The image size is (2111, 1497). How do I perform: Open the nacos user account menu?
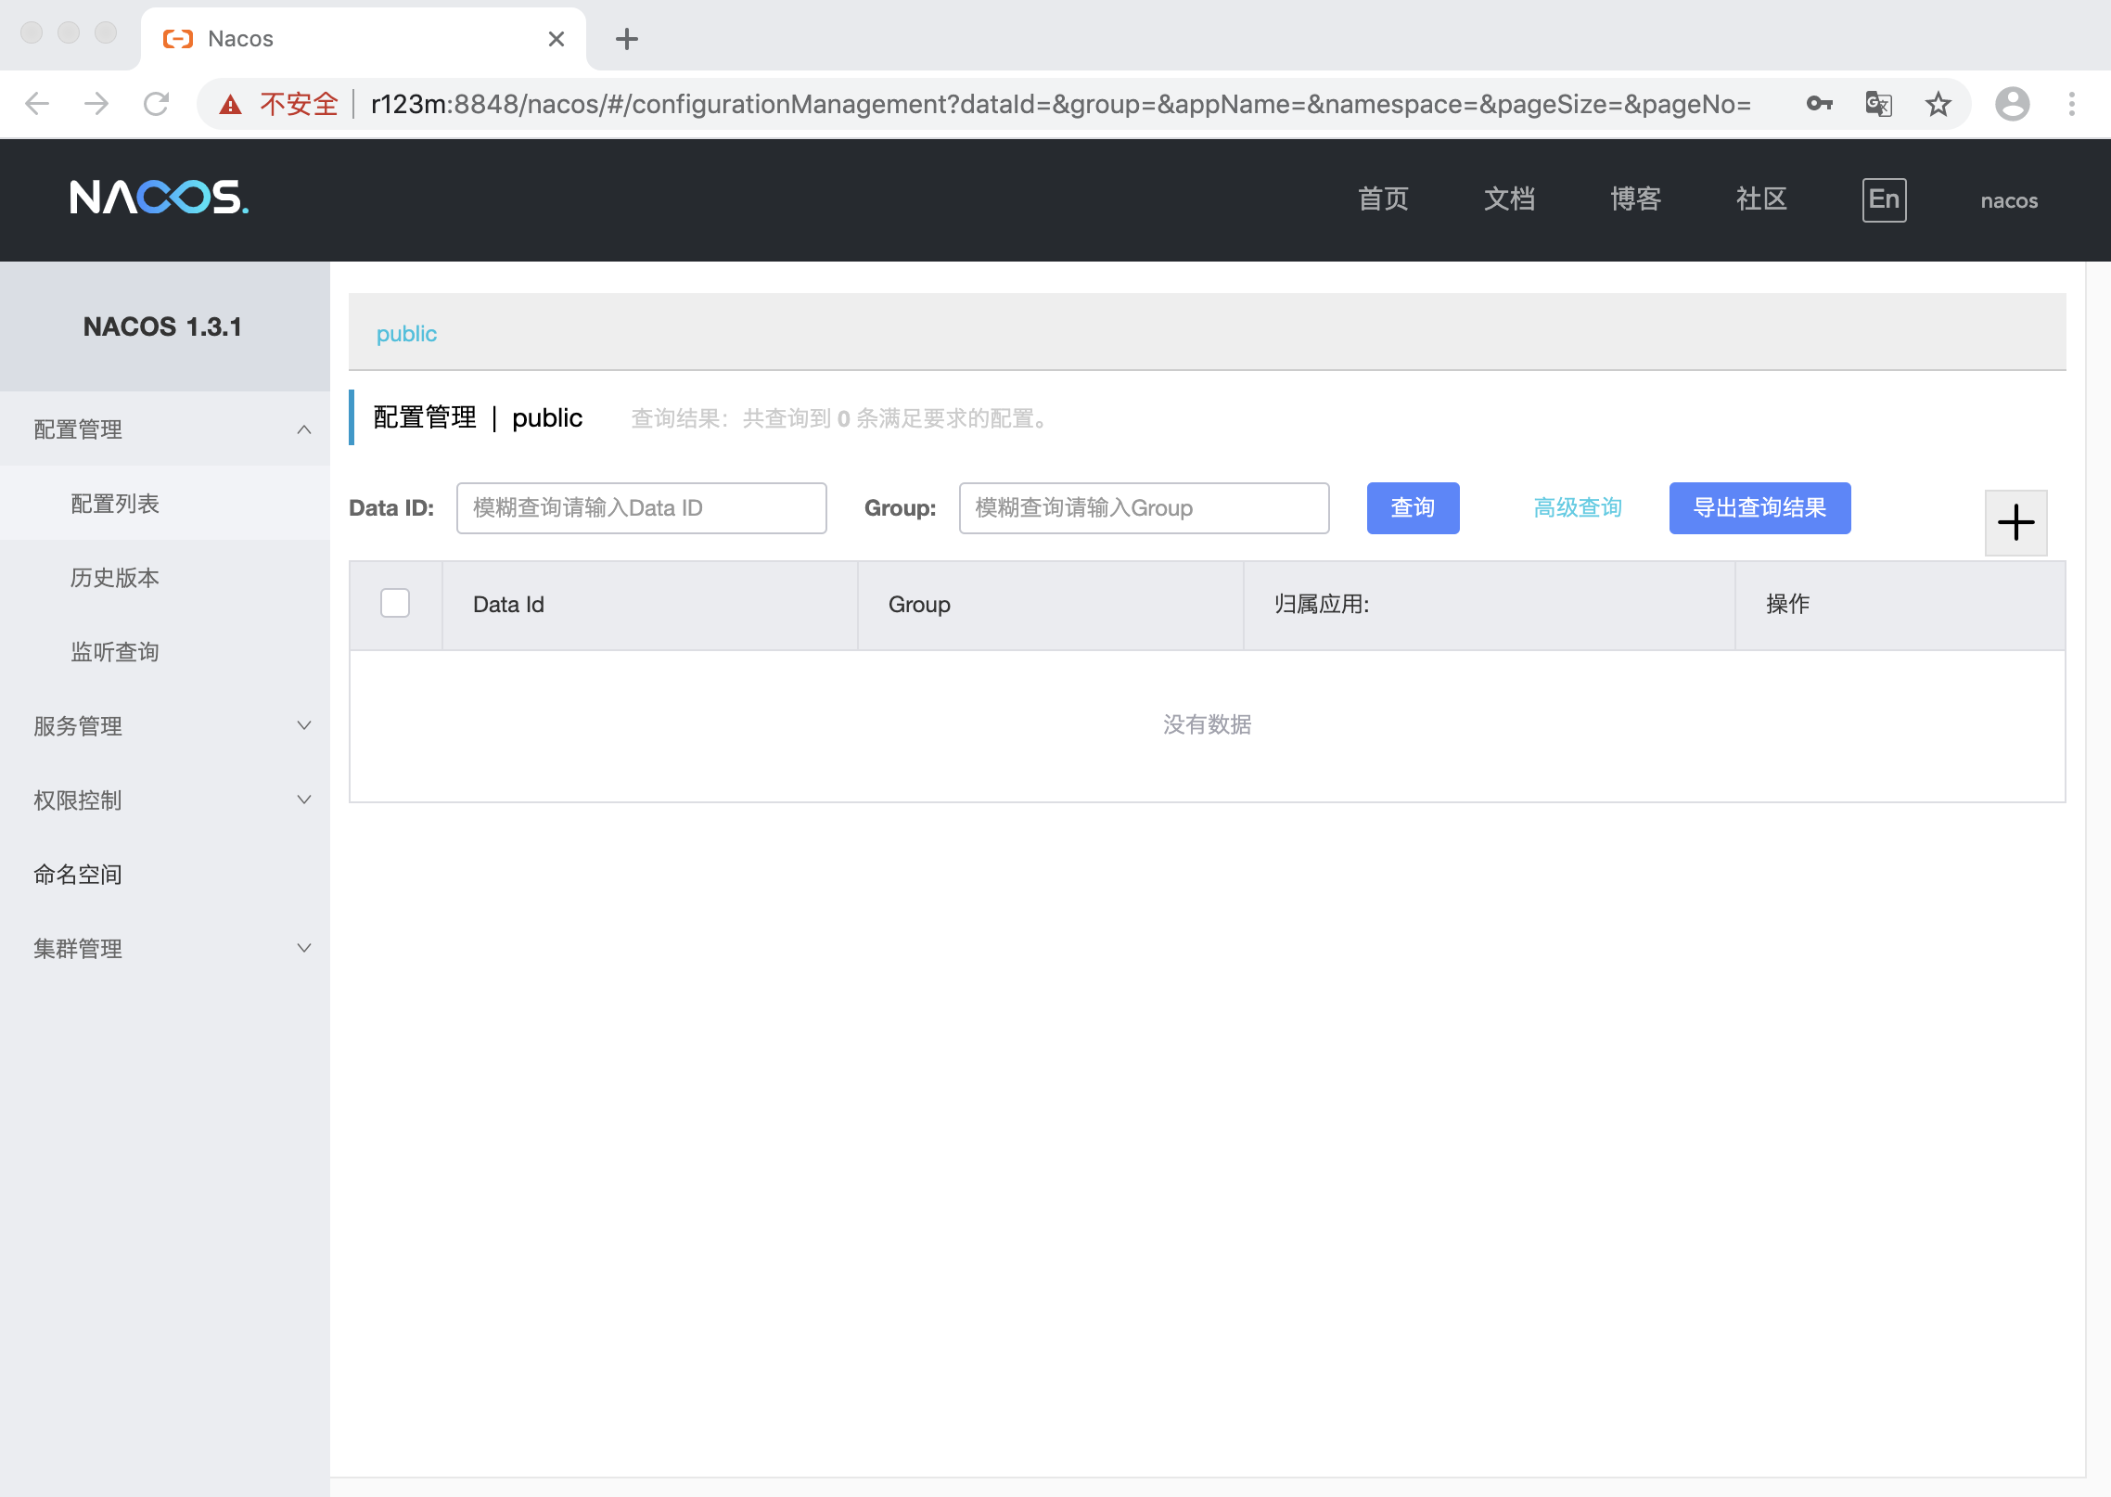click(x=2007, y=200)
